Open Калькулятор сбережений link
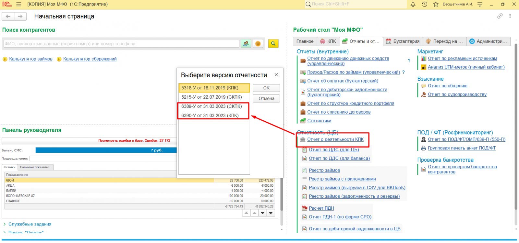This screenshot has width=519, height=243. click(90, 59)
